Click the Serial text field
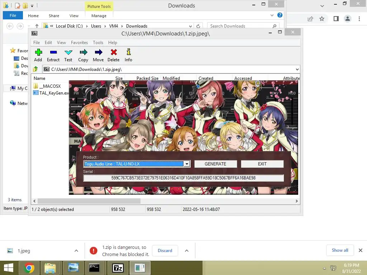The height and width of the screenshot is (275, 367). point(183,178)
